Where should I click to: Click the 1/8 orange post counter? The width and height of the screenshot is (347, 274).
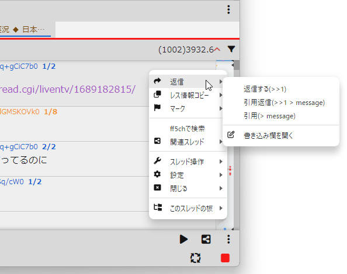[50, 112]
